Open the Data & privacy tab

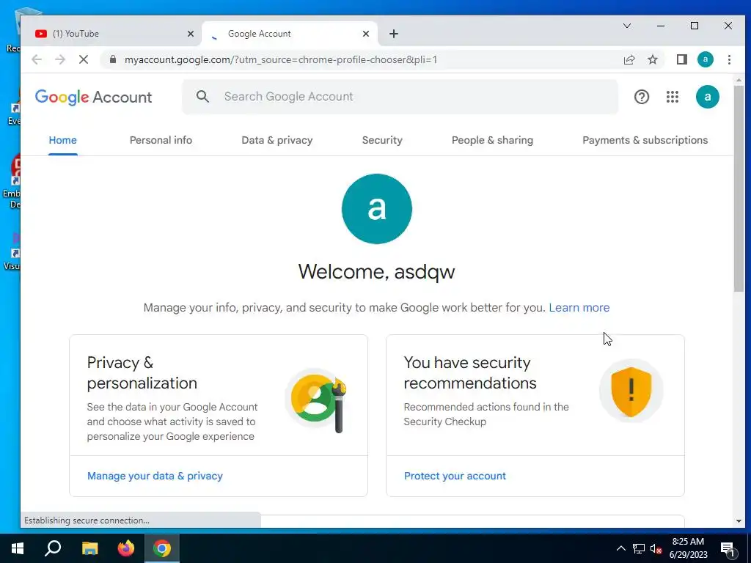click(x=276, y=140)
